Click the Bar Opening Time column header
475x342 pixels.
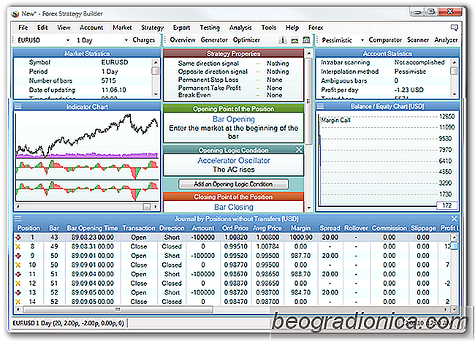tap(92, 228)
